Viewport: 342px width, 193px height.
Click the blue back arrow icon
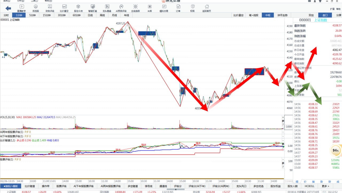[8, 8]
